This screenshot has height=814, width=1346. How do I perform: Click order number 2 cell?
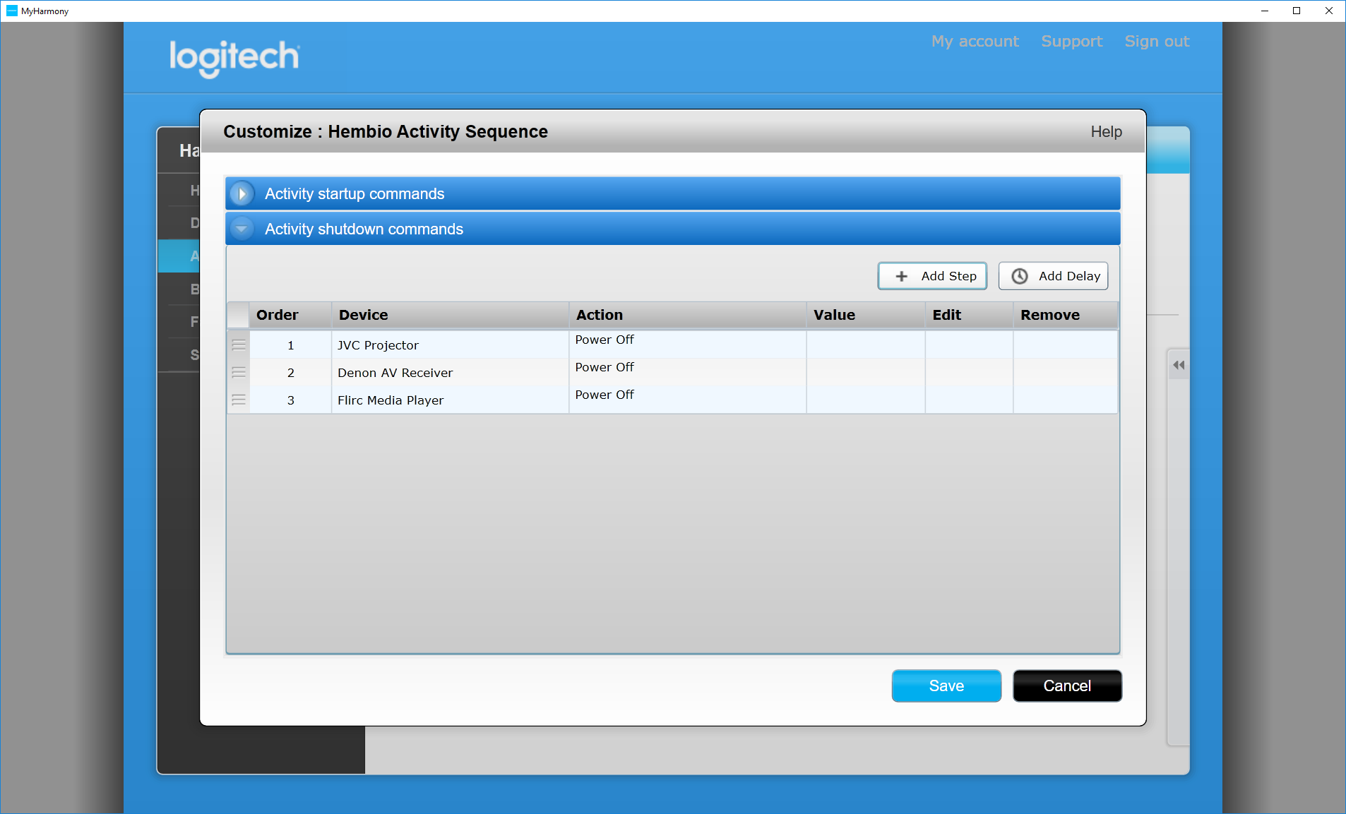pos(290,373)
